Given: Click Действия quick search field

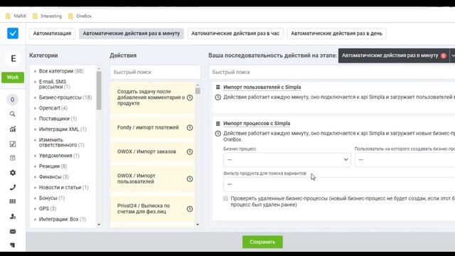Looking at the screenshot, I should tap(155, 72).
